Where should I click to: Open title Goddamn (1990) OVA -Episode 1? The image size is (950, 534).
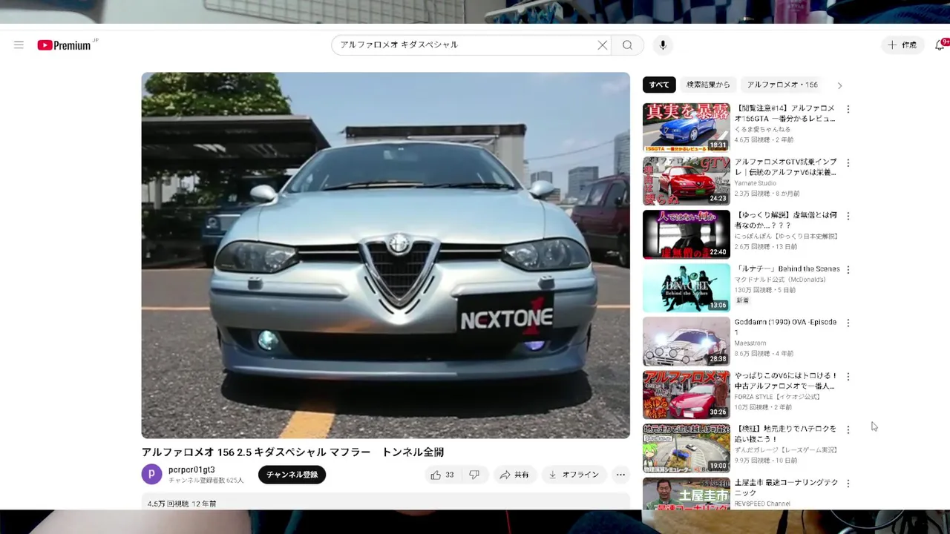(x=786, y=327)
